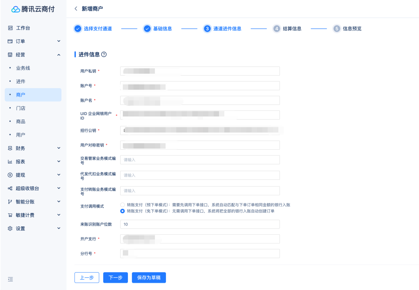Click step 5 circle icon 信息预览
This screenshot has width=419, height=290.
point(337,29)
